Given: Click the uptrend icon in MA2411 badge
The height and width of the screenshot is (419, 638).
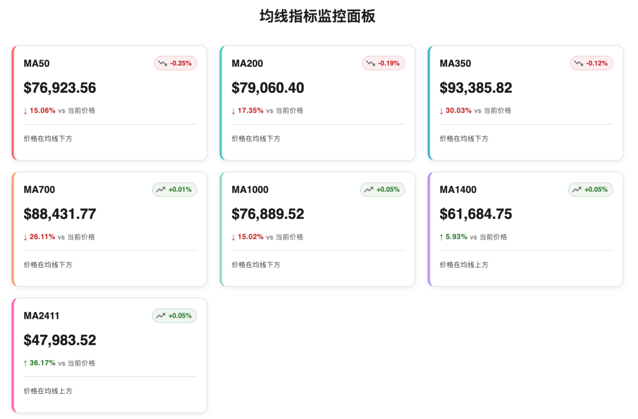Looking at the screenshot, I should coord(161,316).
